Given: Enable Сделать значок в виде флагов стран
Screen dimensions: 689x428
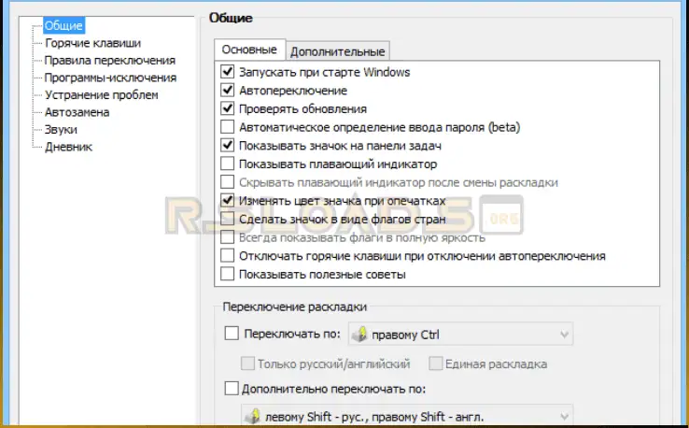Looking at the screenshot, I should (x=227, y=220).
